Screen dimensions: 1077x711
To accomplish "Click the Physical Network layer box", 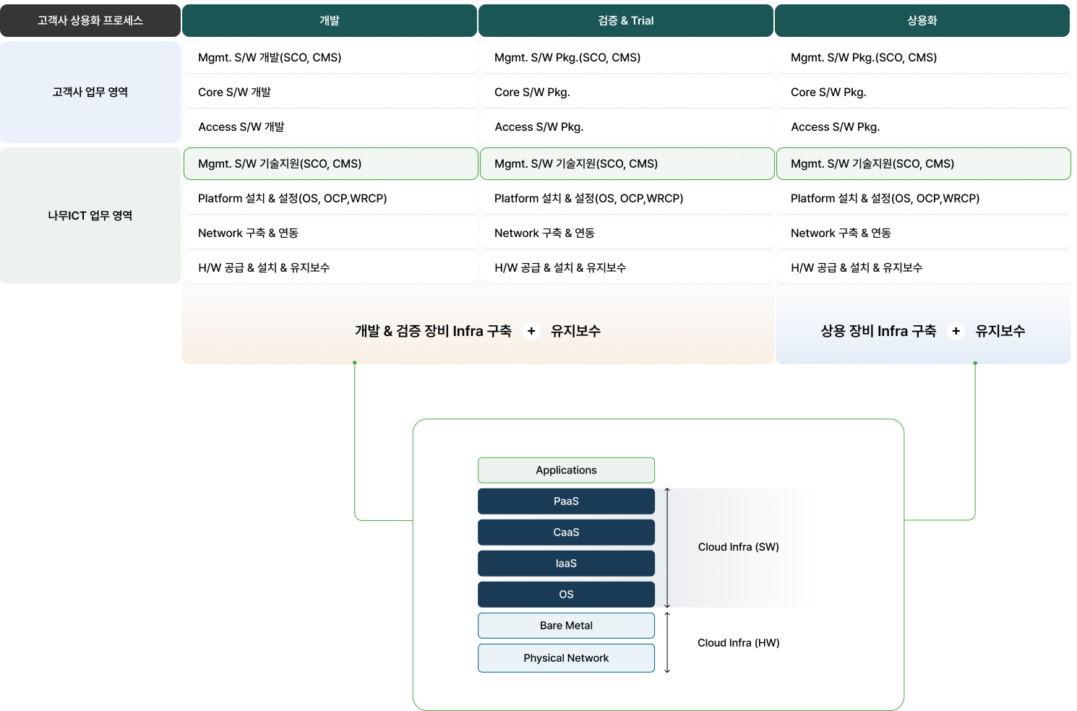I will [566, 658].
